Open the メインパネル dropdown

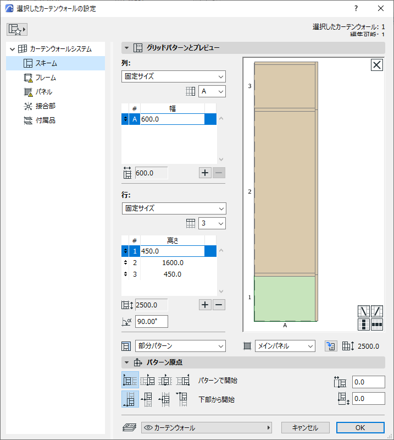tap(285, 346)
